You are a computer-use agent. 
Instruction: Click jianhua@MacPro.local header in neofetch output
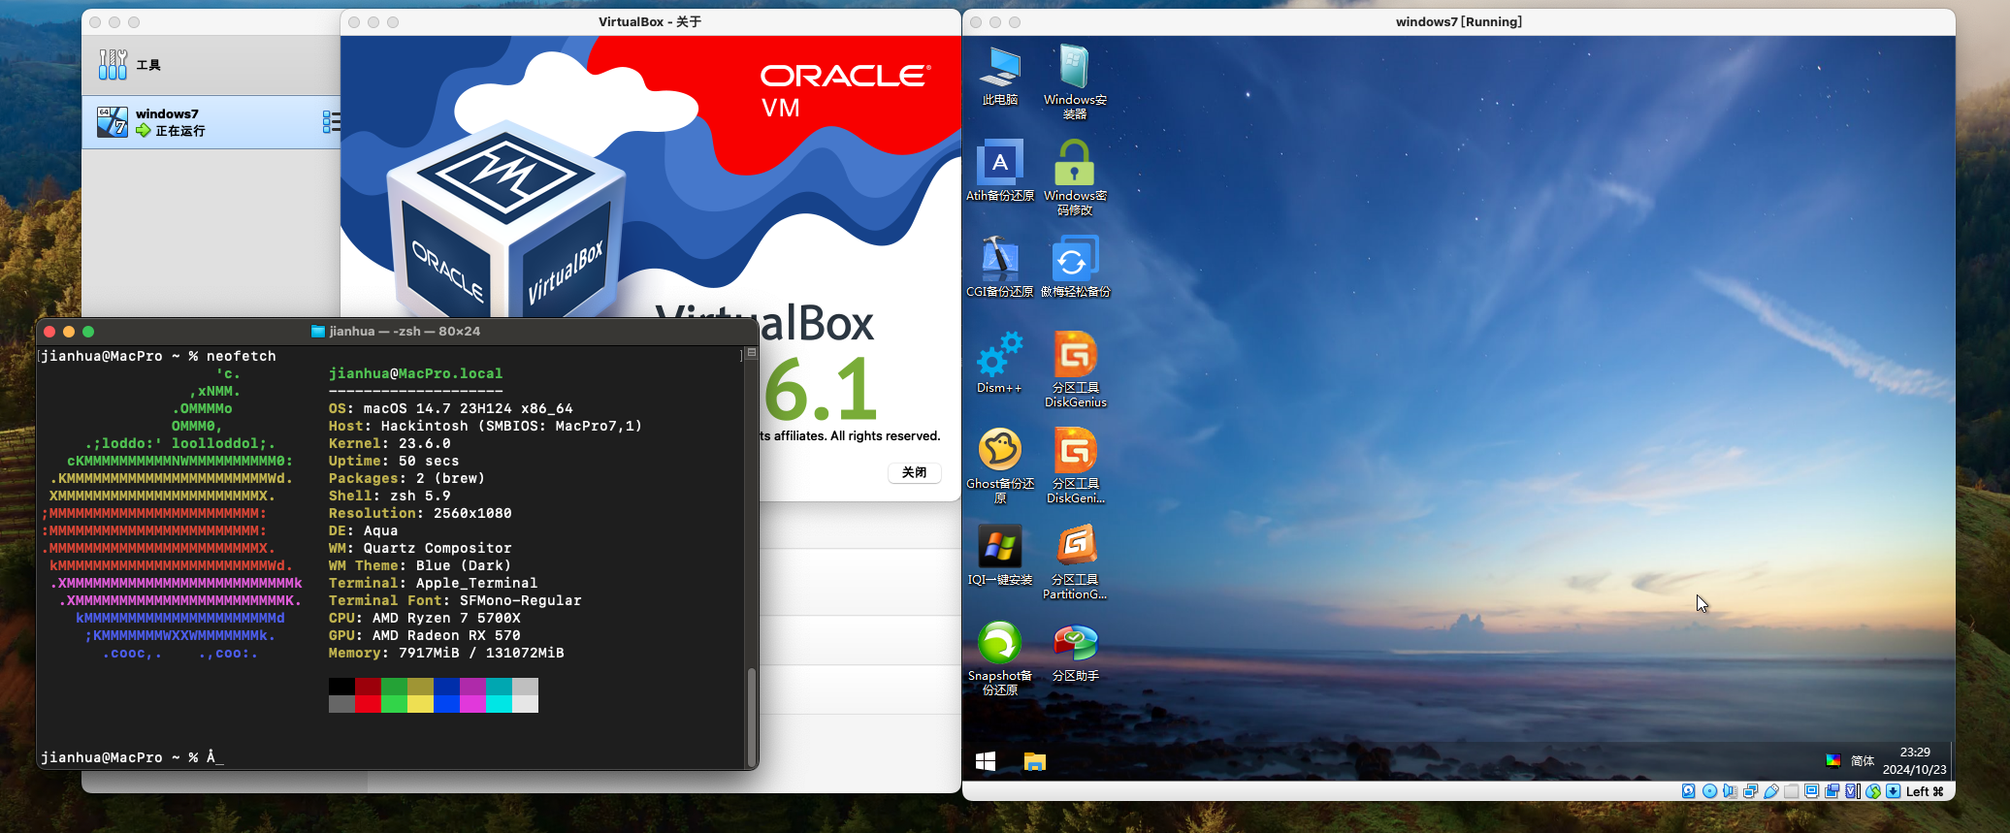[x=415, y=373]
